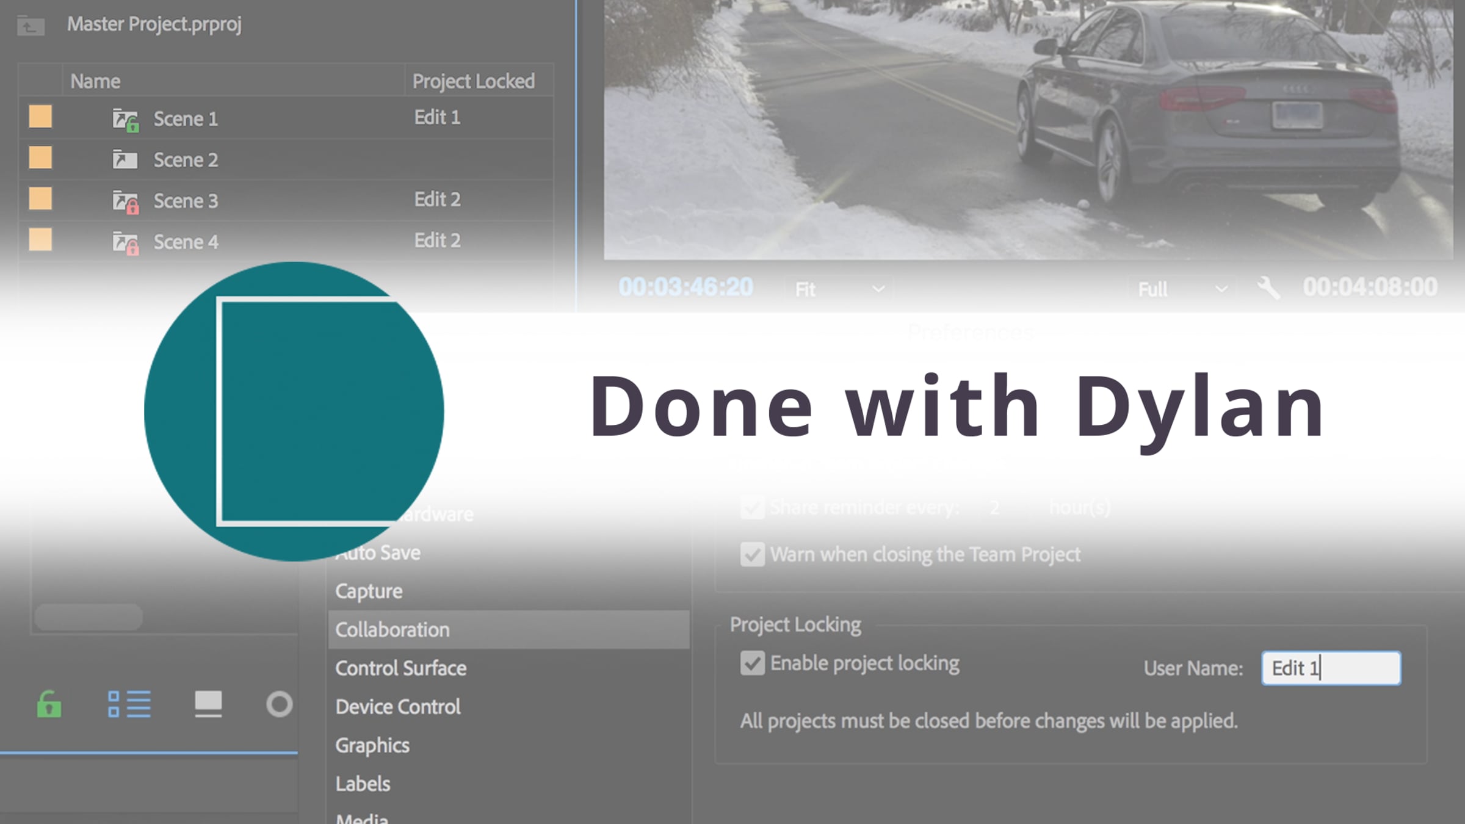Select Control Surface preferences category

click(x=400, y=668)
